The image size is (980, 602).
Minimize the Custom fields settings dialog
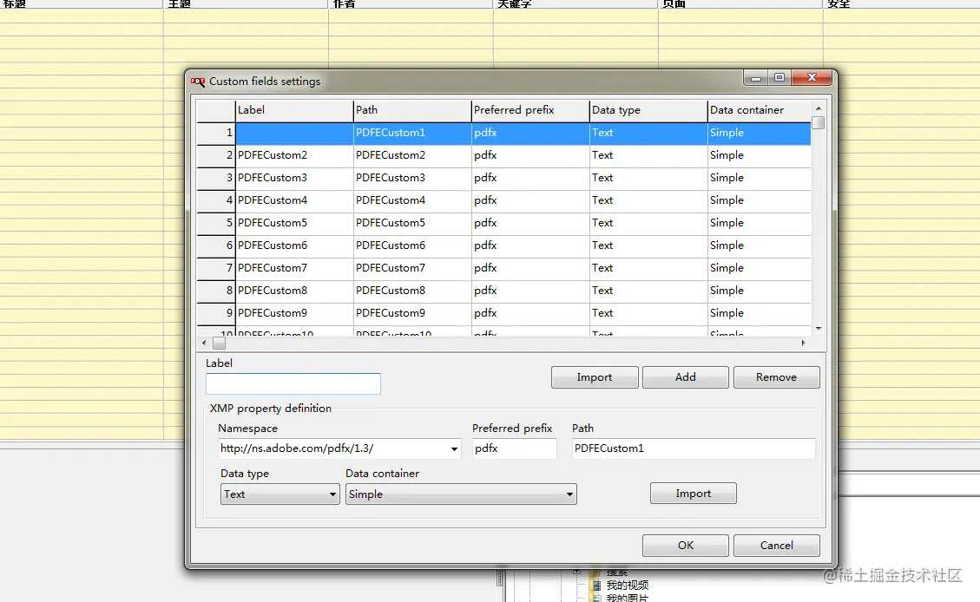(x=756, y=77)
